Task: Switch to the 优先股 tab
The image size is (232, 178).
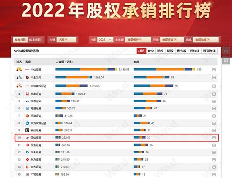Action: [182, 51]
